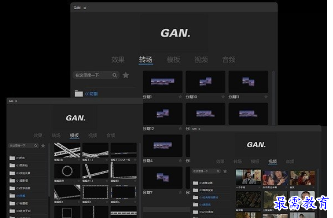Image resolution: width=333 pixels, height=218 pixels.
Task: Show favorites with star beside top window search
Action: [x=126, y=75]
